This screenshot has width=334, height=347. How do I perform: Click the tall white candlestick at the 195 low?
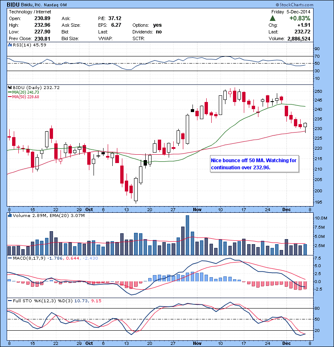(136, 190)
